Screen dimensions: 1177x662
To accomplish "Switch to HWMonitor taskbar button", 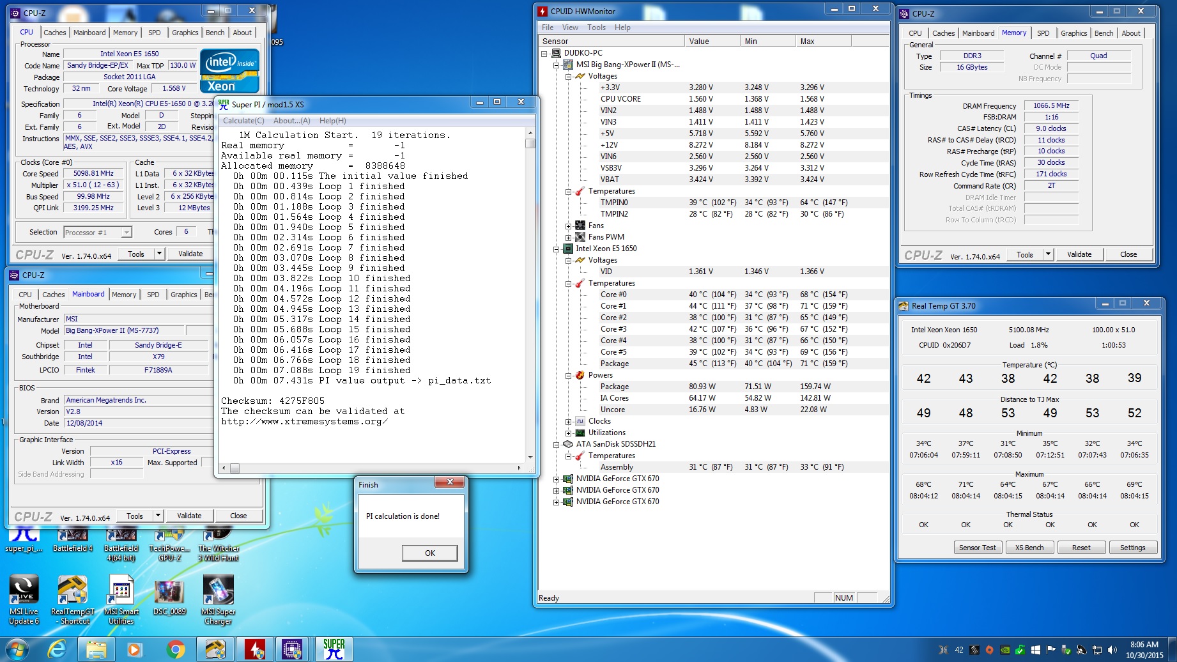I will tap(255, 649).
